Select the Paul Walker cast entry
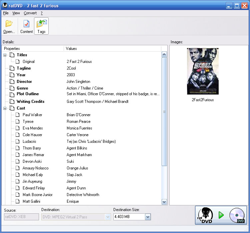This screenshot has height=233, width=250. pyautogui.click(x=32, y=115)
